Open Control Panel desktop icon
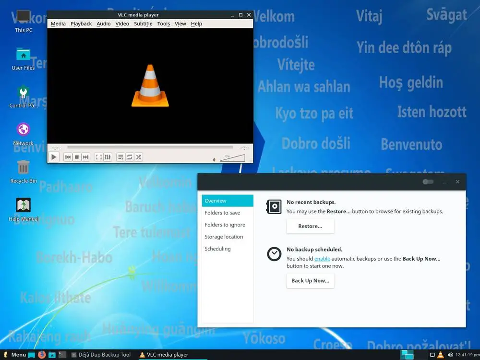Image resolution: width=480 pixels, height=360 pixels. click(x=23, y=97)
